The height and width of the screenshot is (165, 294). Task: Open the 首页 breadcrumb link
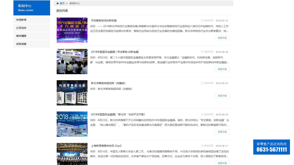[x=62, y=3]
